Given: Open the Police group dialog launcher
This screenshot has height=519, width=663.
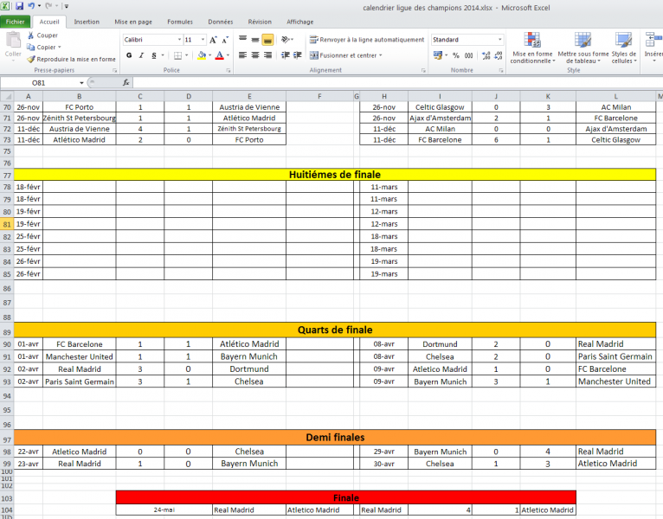Looking at the screenshot, I should 229,71.
